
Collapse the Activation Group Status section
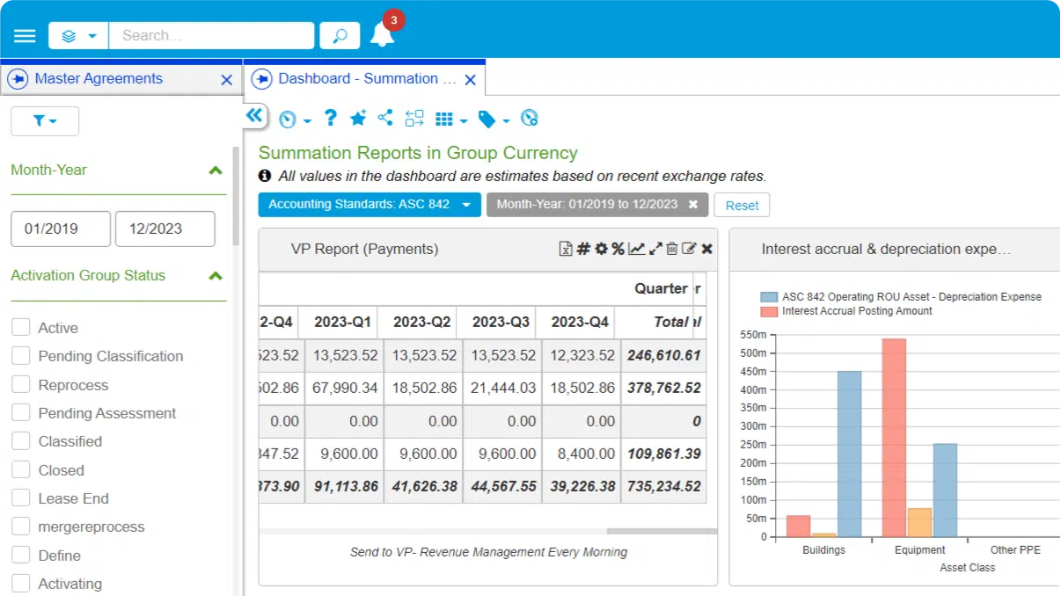(216, 276)
